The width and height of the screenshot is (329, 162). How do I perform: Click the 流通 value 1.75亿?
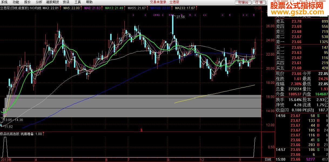pyautogui.click(x=322, y=105)
